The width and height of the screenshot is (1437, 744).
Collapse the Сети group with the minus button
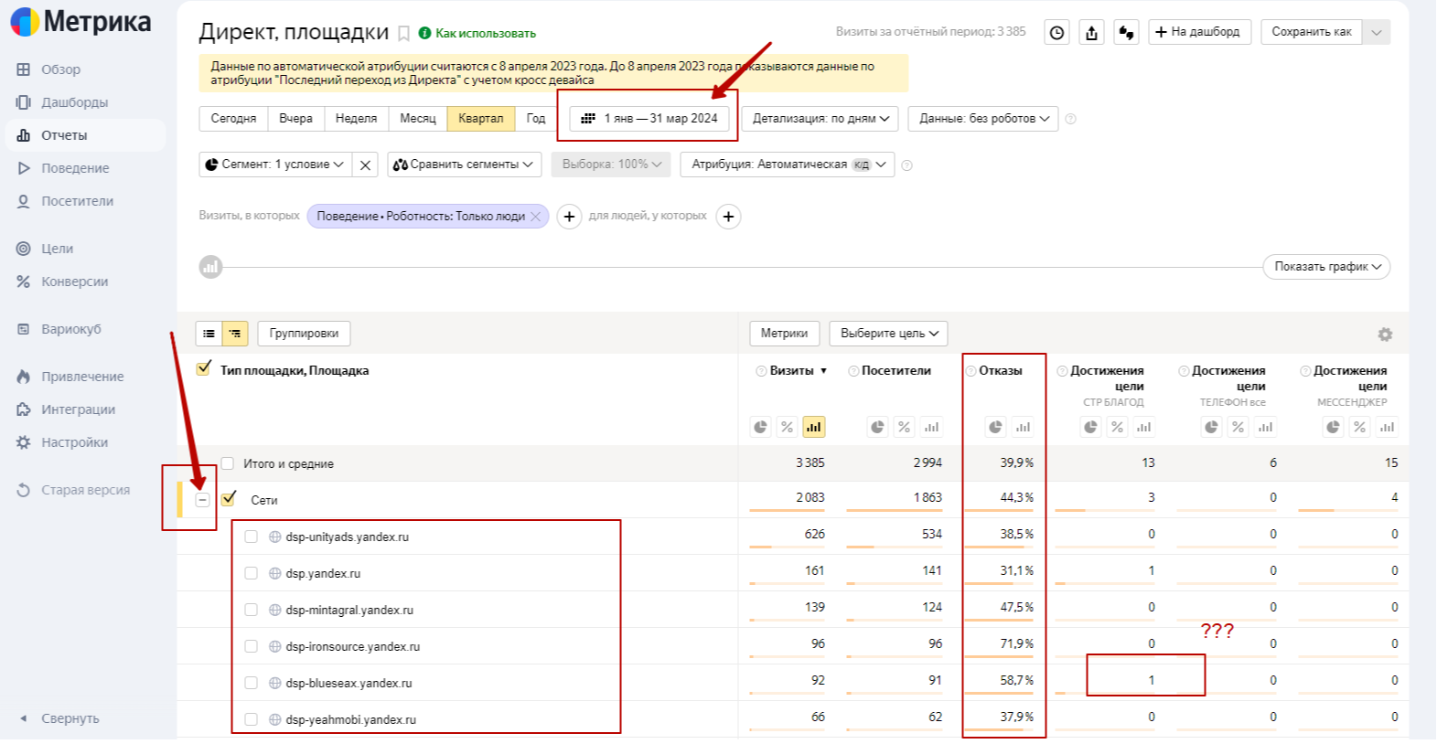(x=203, y=500)
